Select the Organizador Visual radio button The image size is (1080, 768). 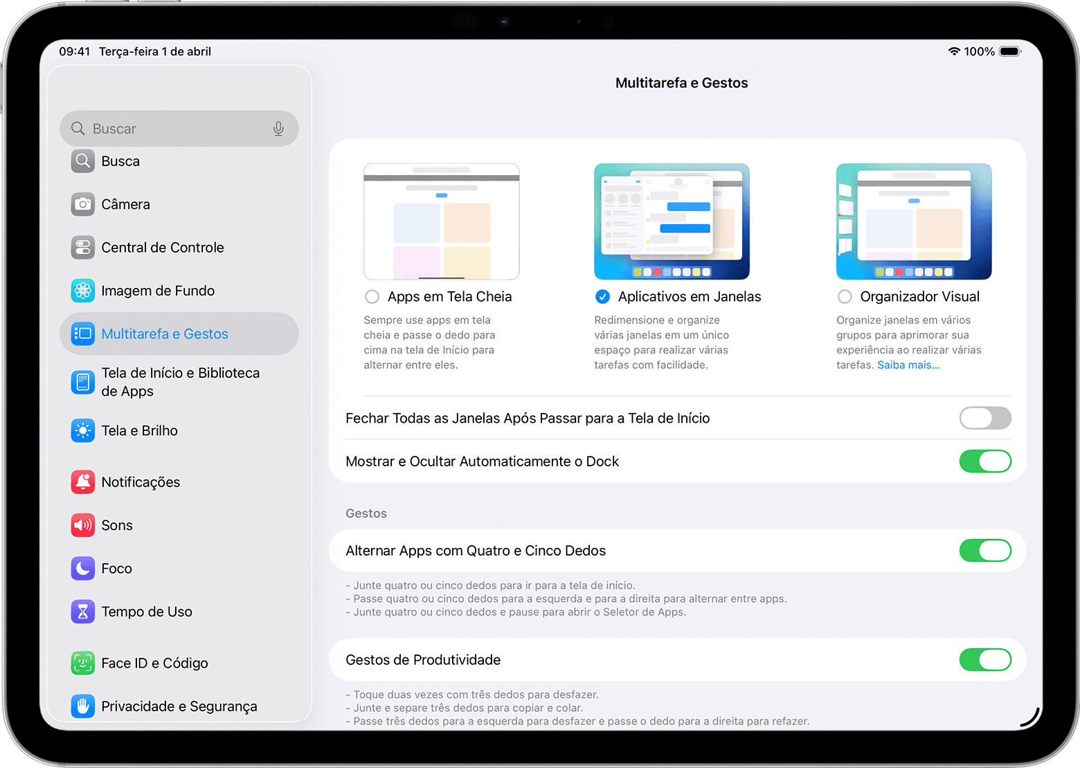pos(845,297)
